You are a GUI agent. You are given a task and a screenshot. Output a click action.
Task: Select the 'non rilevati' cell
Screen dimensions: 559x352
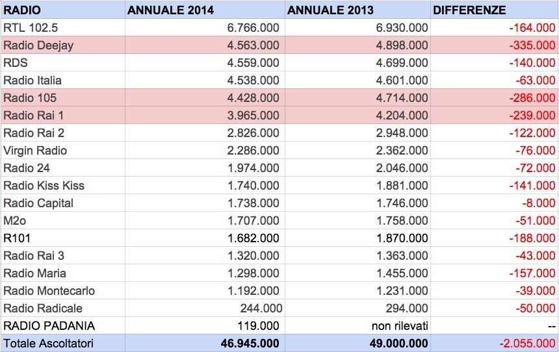point(400,325)
